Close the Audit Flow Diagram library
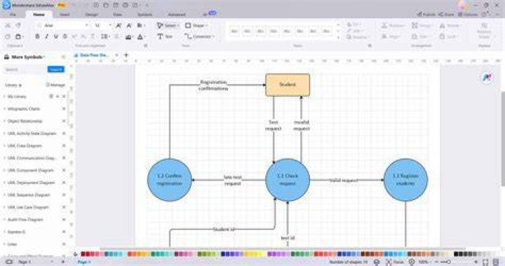Screen dimensions: 505x266 64,219
